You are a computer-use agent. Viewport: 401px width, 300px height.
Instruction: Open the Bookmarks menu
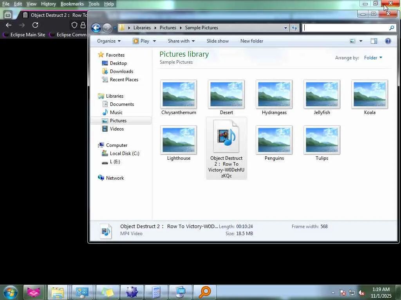tap(72, 4)
